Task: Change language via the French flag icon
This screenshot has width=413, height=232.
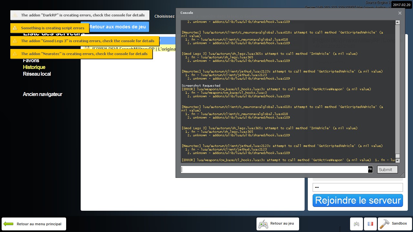Action: [x=370, y=224]
